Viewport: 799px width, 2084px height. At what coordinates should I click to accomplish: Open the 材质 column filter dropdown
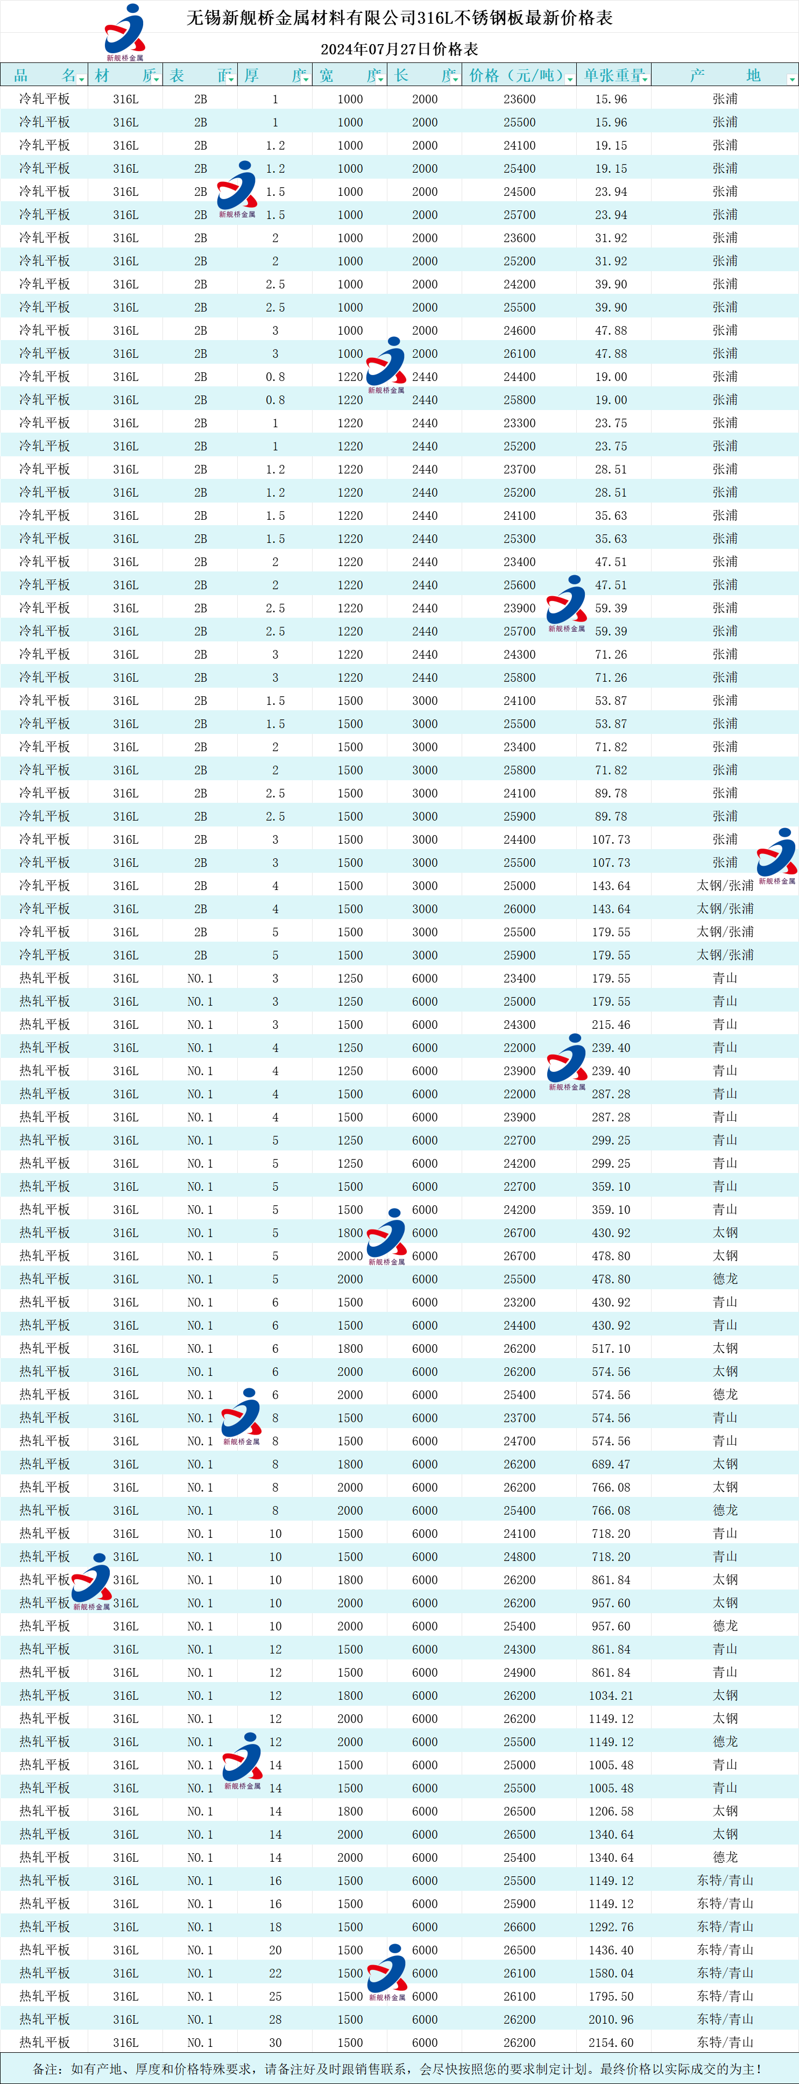pos(156,79)
